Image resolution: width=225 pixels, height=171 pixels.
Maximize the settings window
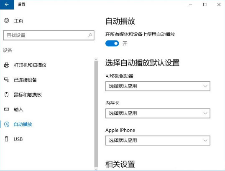pyautogui.click(x=205, y=5)
